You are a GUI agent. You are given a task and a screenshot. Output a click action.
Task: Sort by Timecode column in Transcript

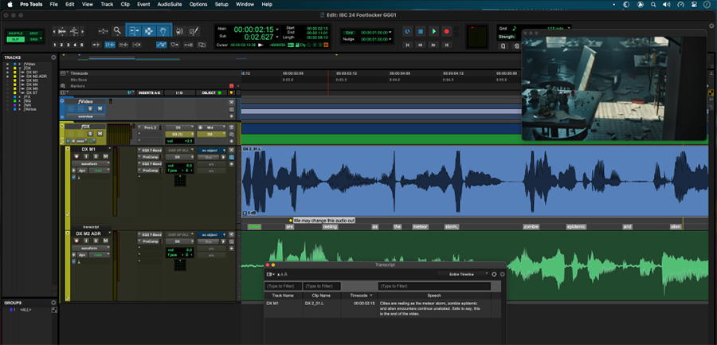click(x=359, y=296)
